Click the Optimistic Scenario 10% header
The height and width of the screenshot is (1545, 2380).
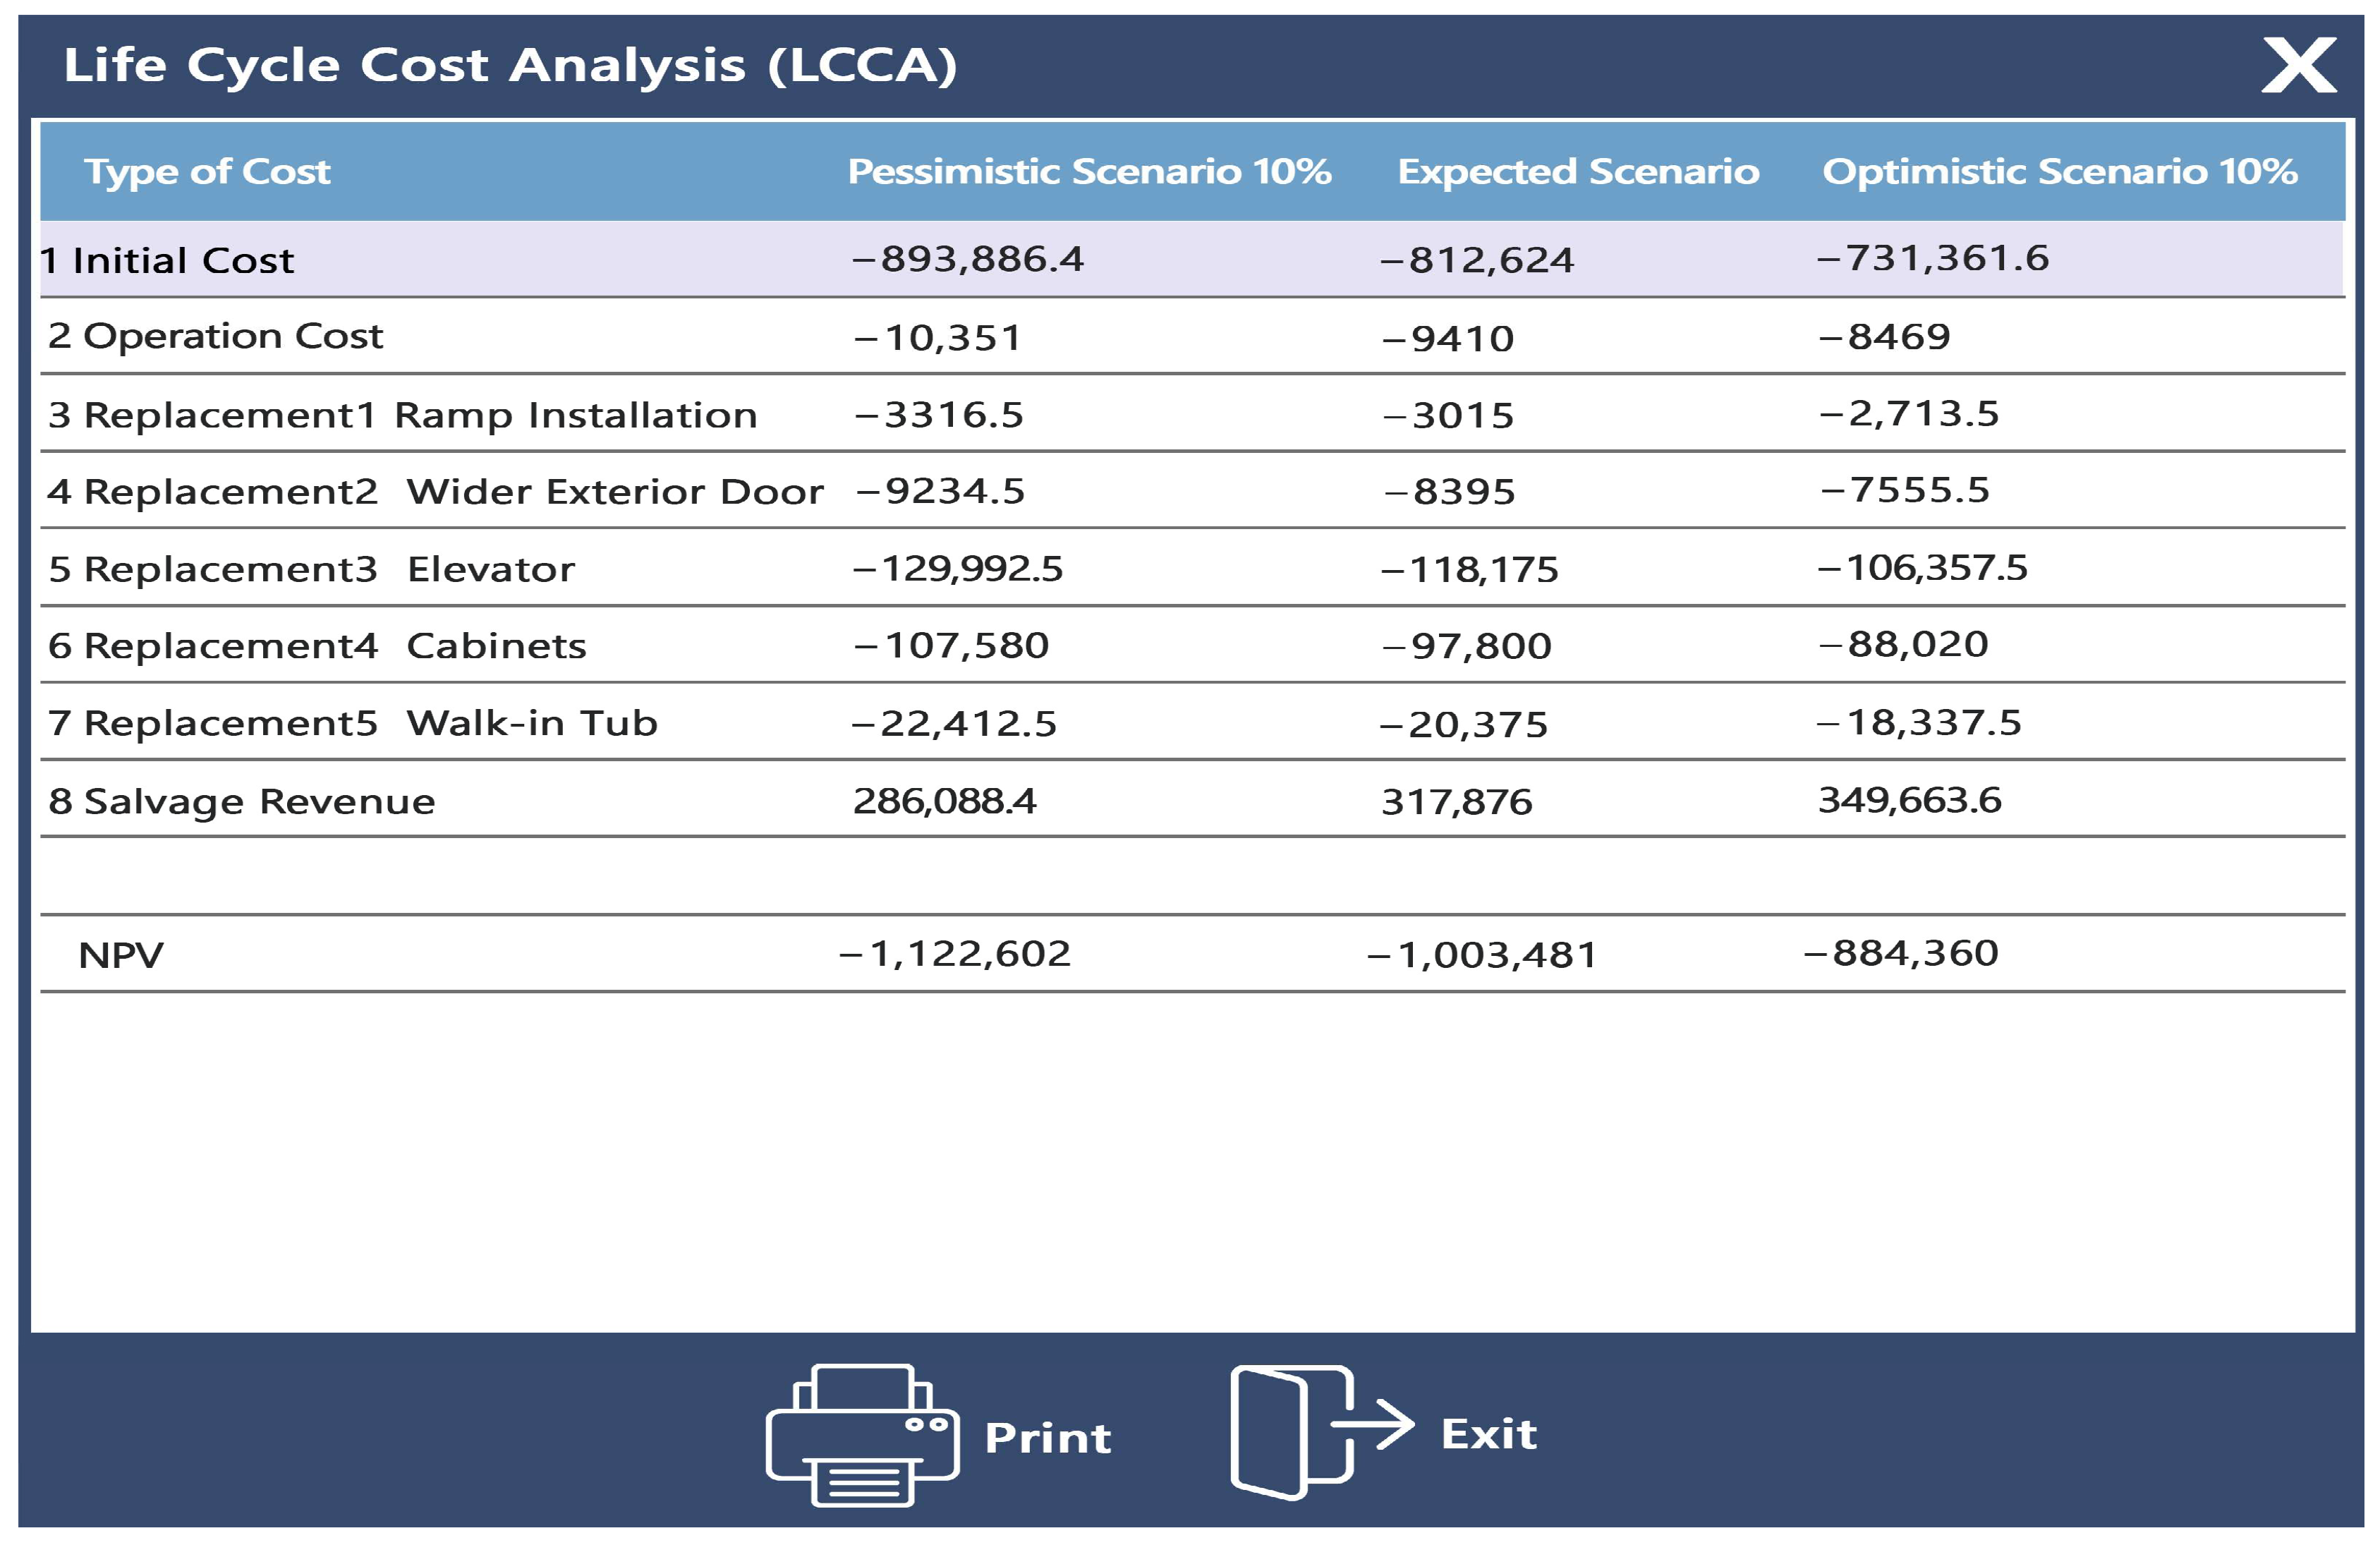[x=2059, y=172]
